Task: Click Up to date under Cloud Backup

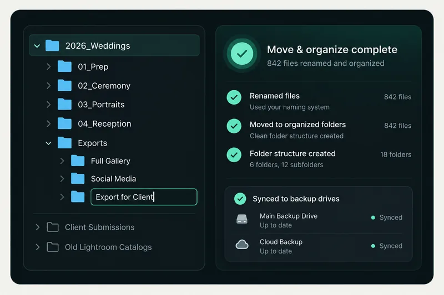Action: (x=276, y=251)
